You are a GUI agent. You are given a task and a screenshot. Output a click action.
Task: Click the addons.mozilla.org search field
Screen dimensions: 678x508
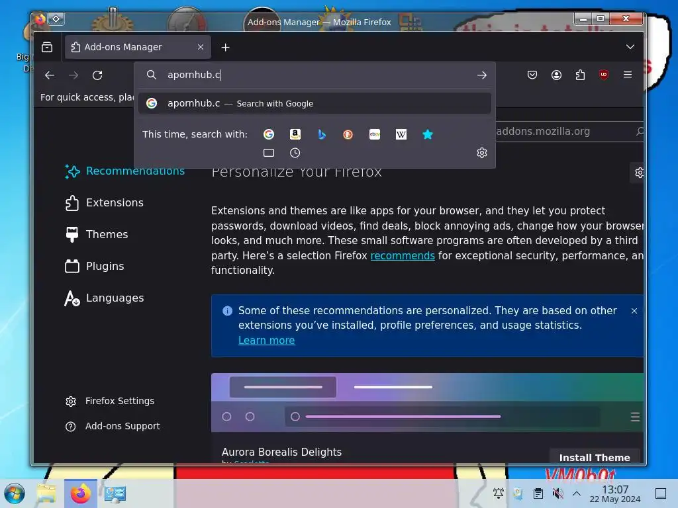[x=567, y=132]
